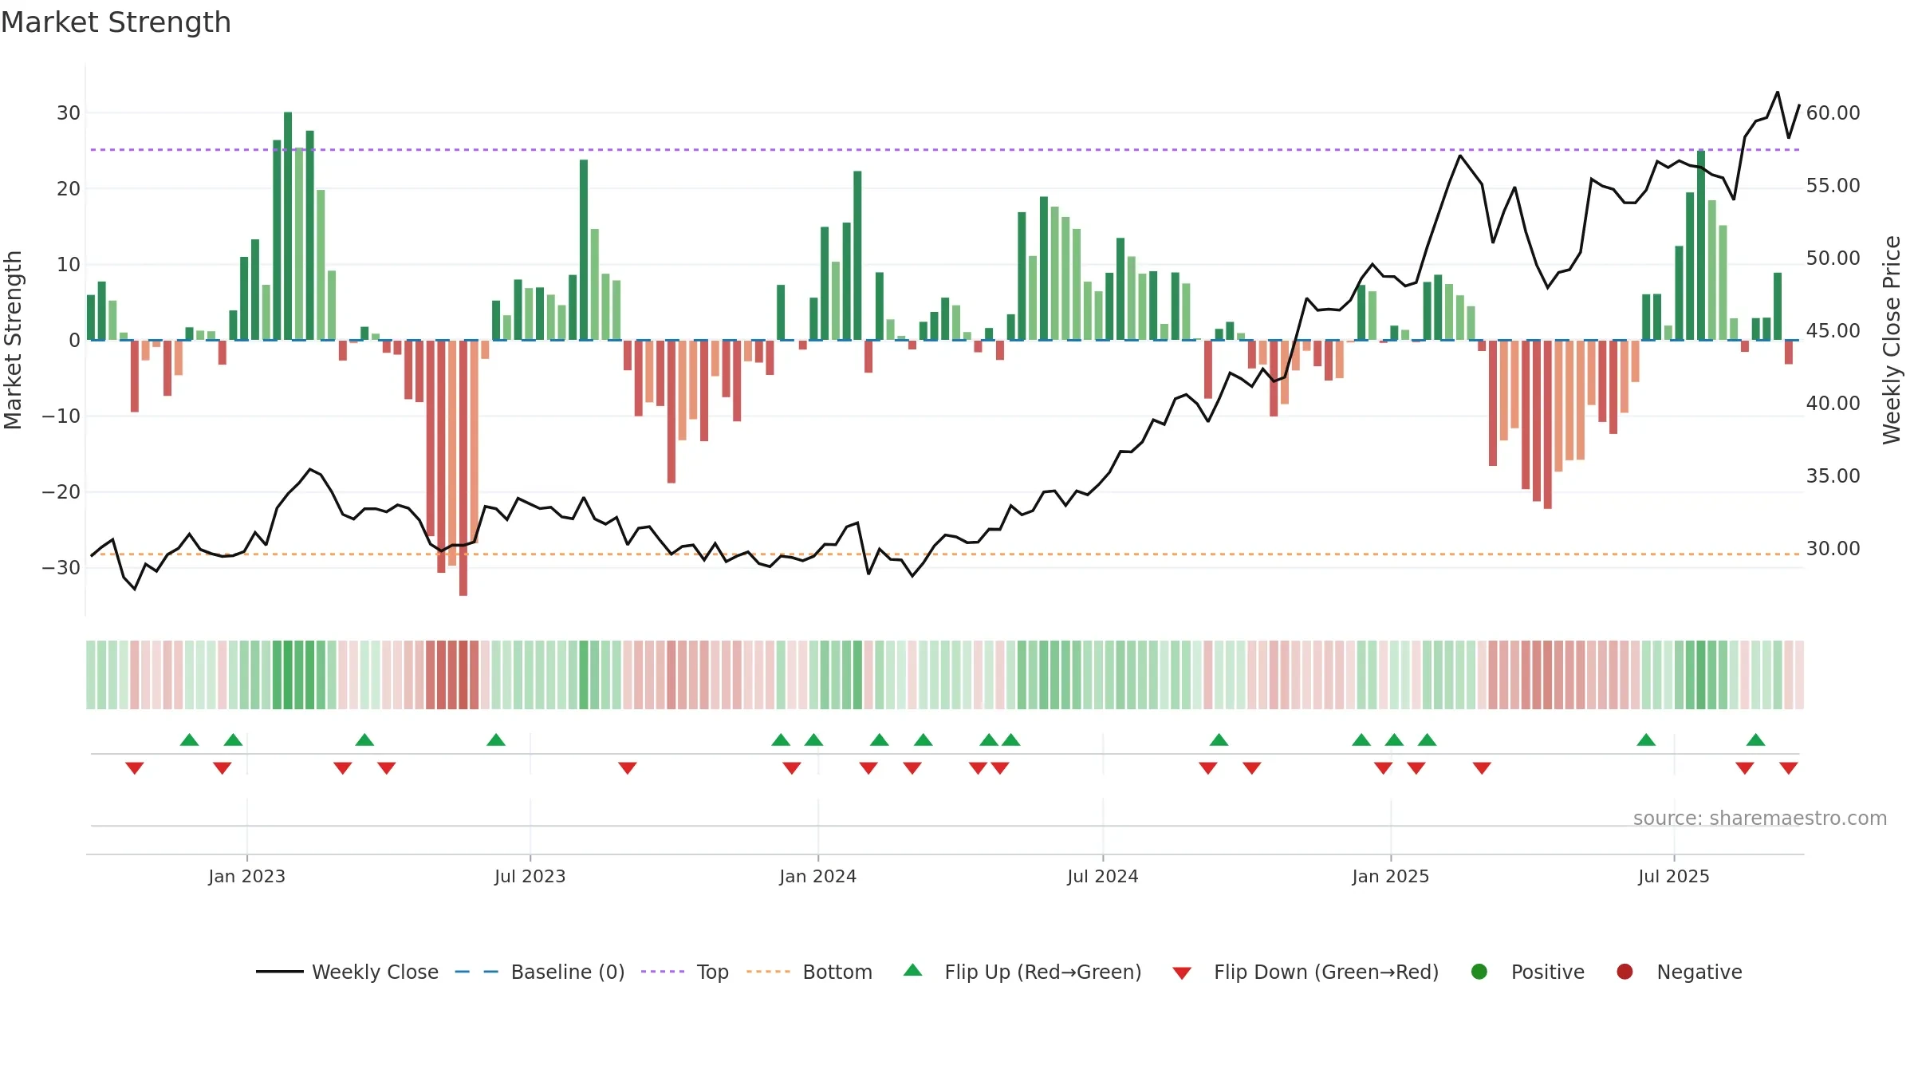Click the Jan 2024 axis label
The image size is (1914, 1077).
[x=817, y=876]
